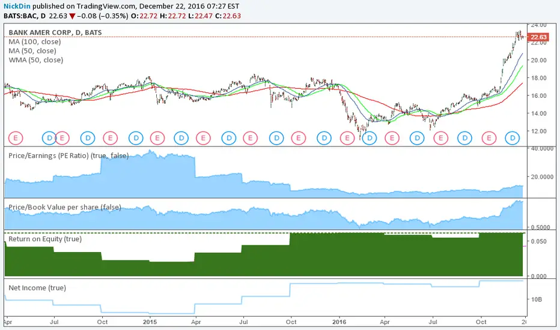The image size is (560, 330).
Task: Select the WMA (50, close) indicator label
Action: [x=35, y=60]
